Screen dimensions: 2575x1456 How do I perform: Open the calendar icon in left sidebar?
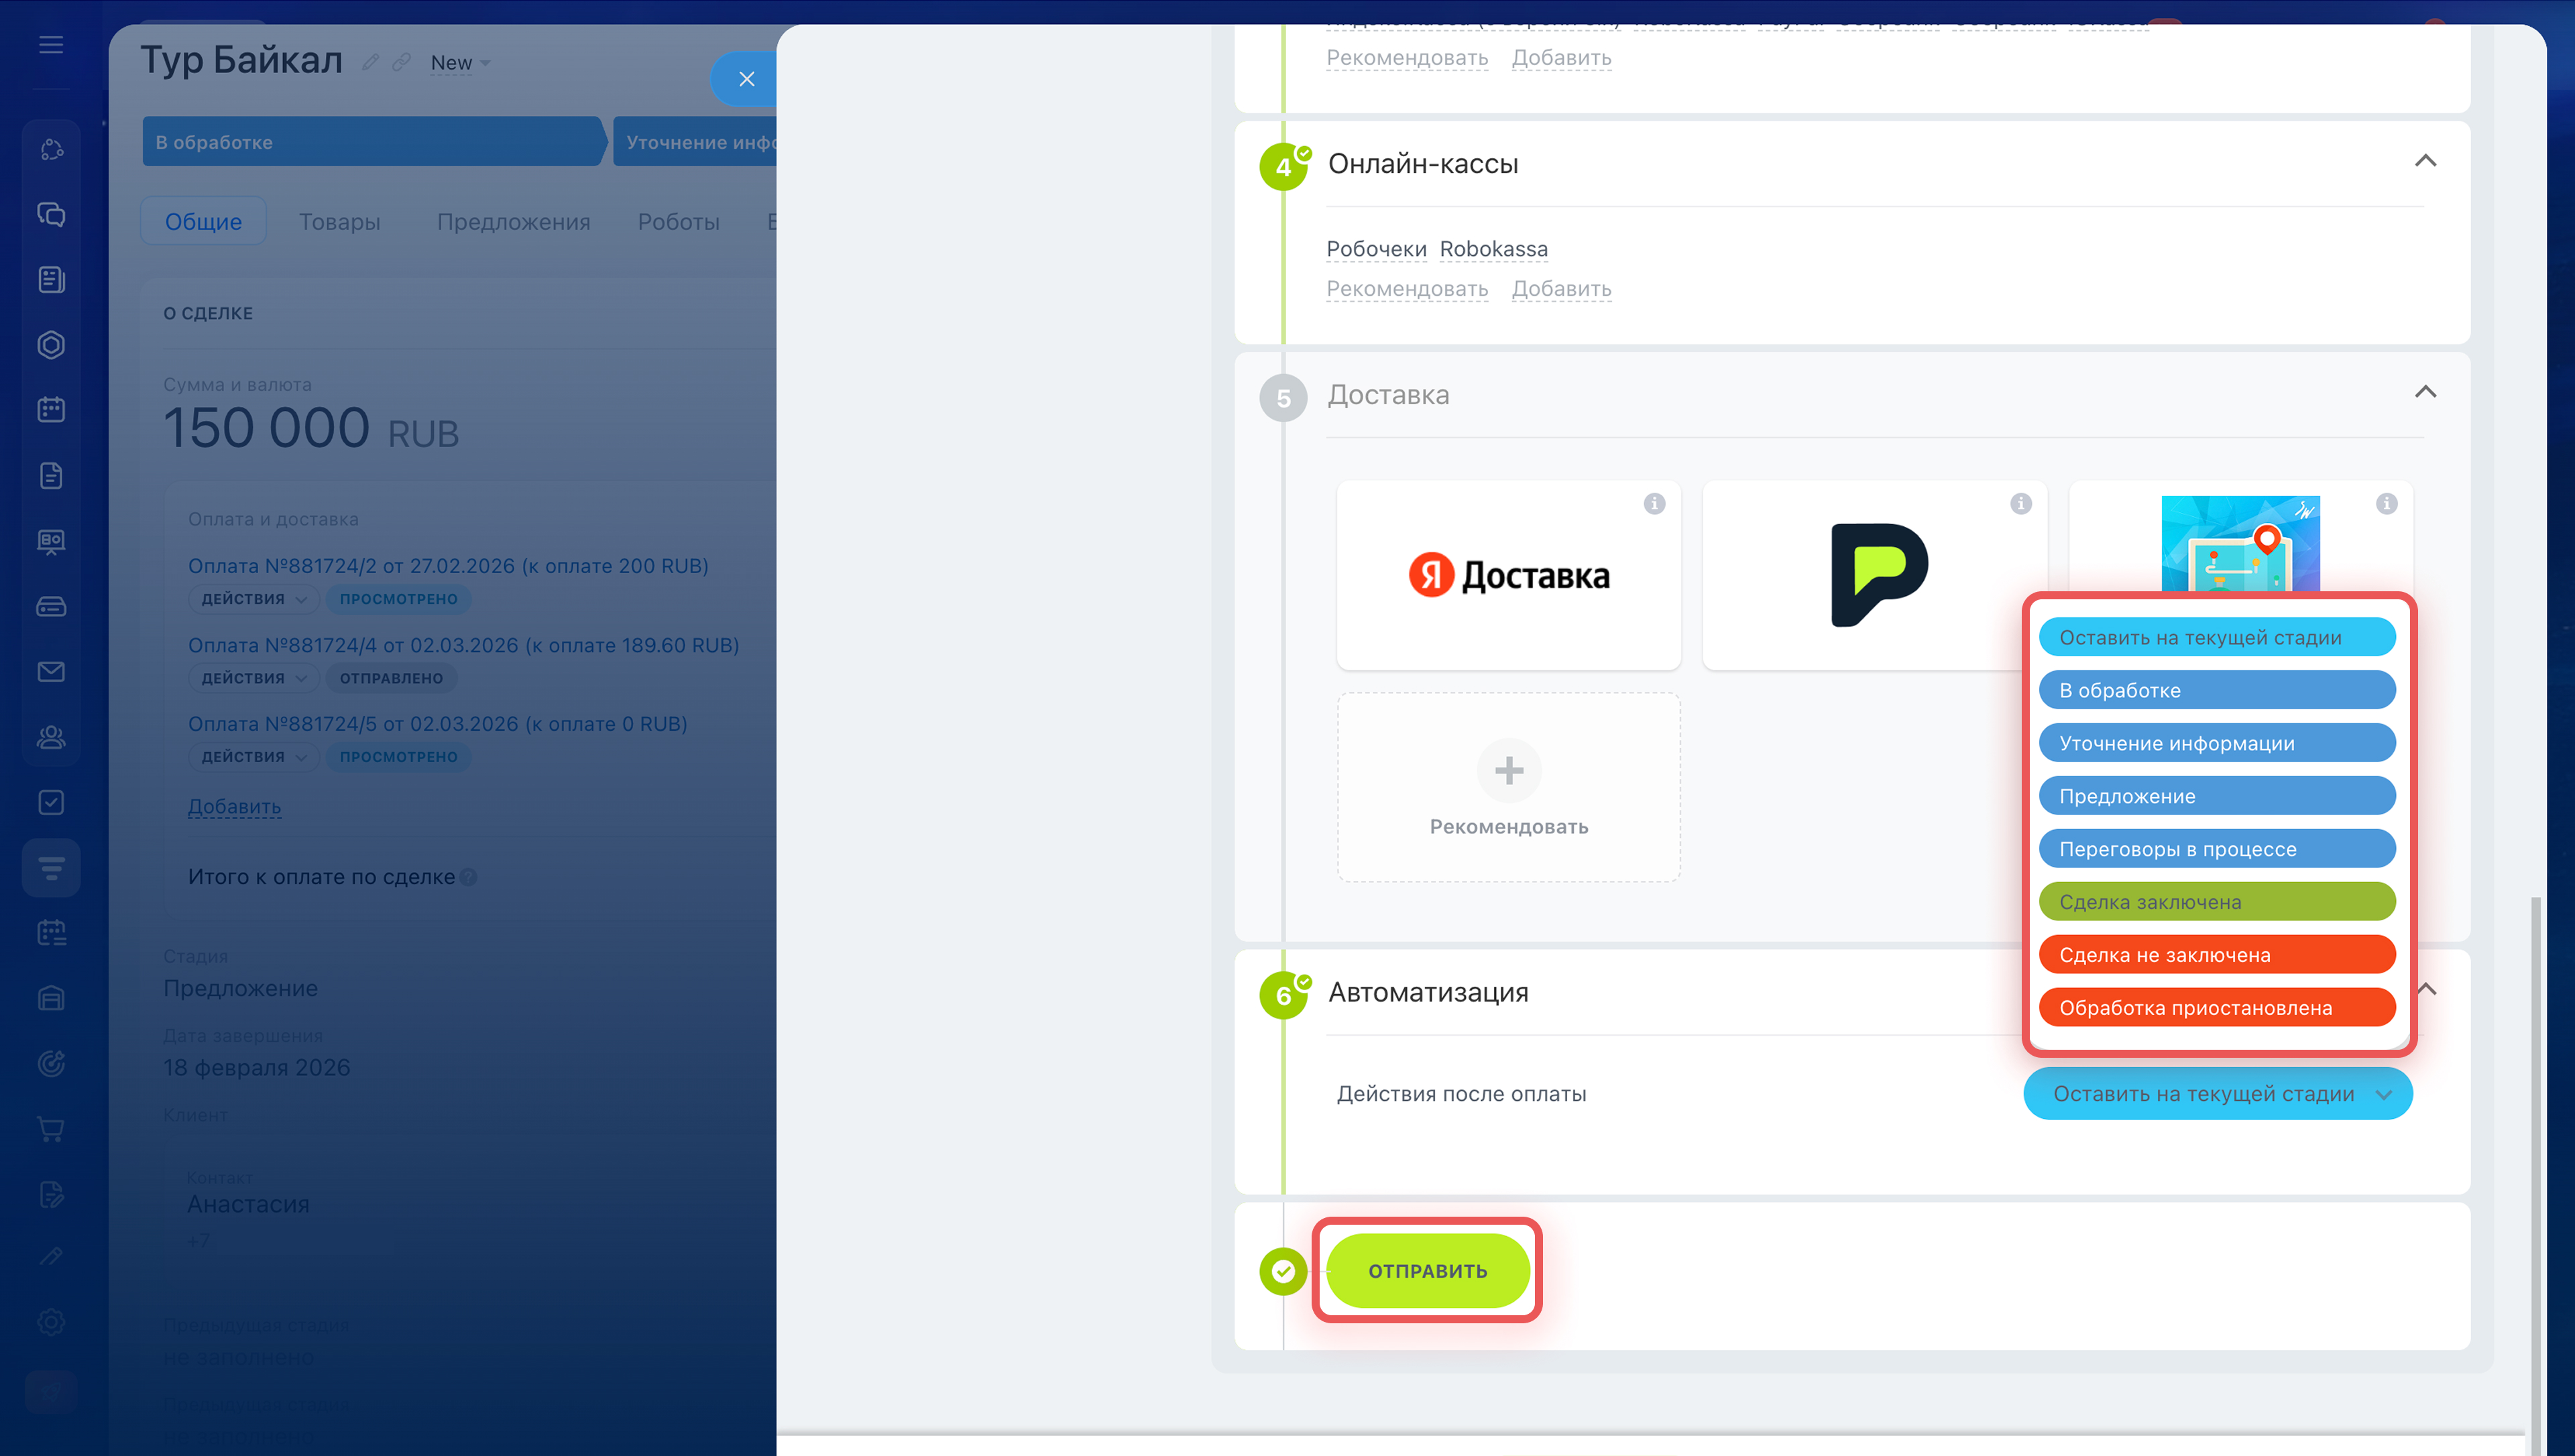[x=51, y=410]
